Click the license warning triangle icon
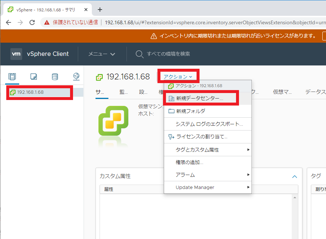The image size is (326, 239). [154, 36]
